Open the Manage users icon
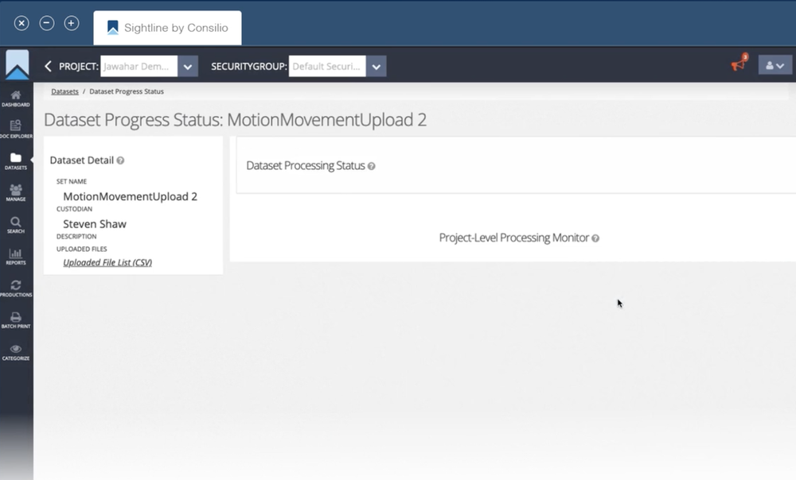 point(16,191)
